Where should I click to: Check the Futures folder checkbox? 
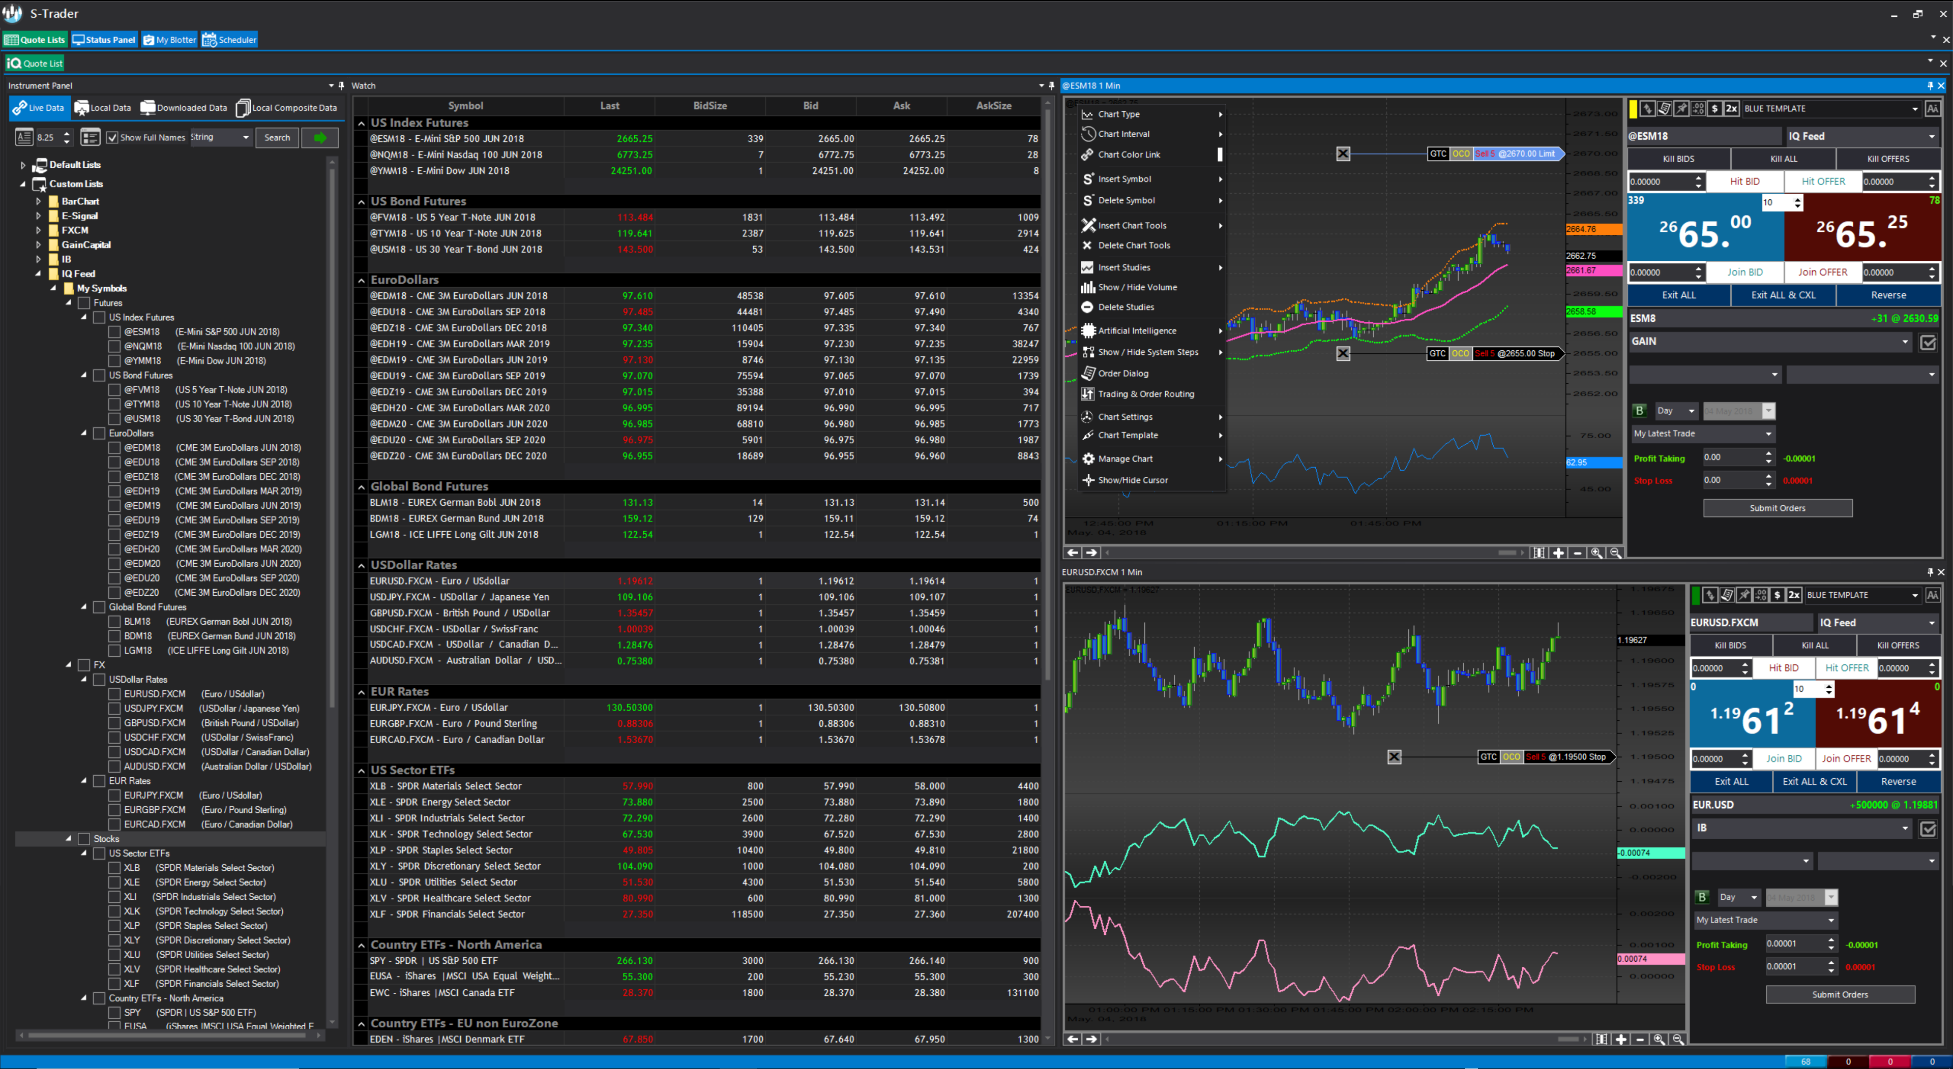[x=84, y=303]
